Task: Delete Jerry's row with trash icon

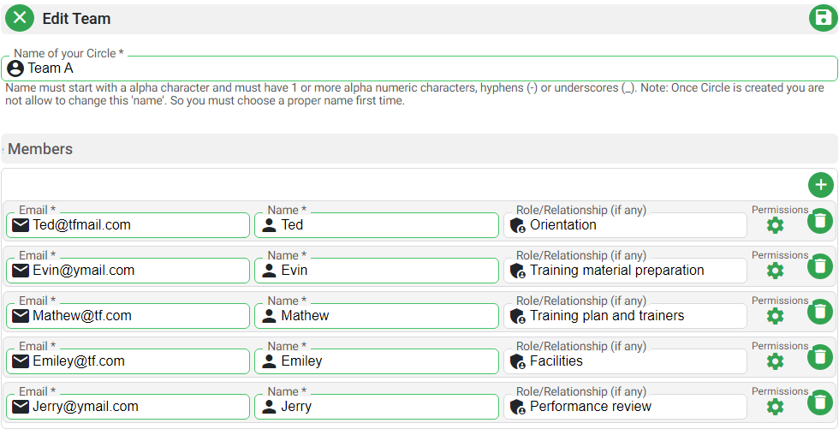Action: pos(820,403)
